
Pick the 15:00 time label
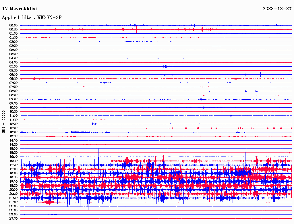click(13, 149)
